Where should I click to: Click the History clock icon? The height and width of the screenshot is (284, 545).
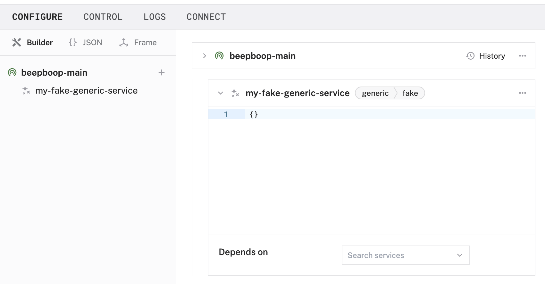click(470, 56)
